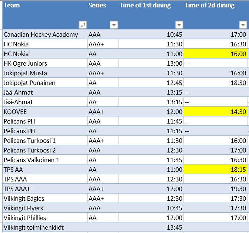This screenshot has width=249, height=233.
Task: Open the Team column sort filter dropdown
Action: click(x=83, y=25)
